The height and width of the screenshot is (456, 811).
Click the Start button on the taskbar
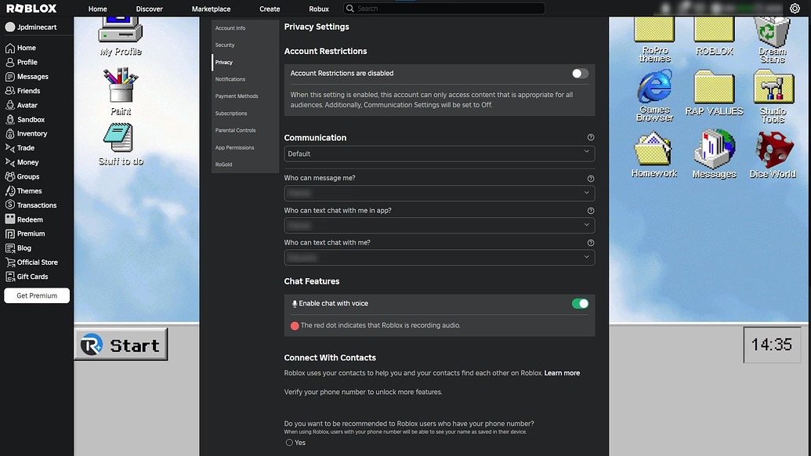click(121, 344)
